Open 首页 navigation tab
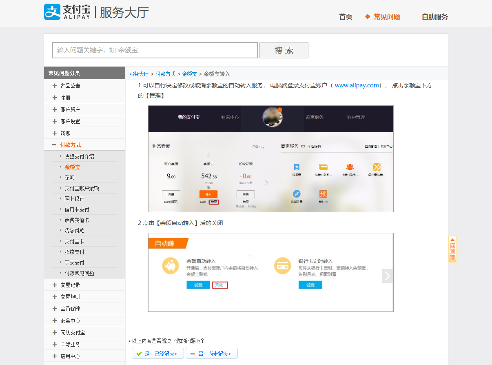Image resolution: width=492 pixels, height=365 pixels. coord(346,17)
